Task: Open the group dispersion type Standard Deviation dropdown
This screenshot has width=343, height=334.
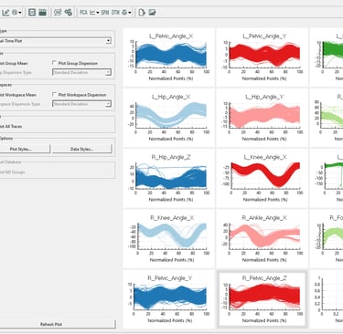Action: click(x=81, y=72)
